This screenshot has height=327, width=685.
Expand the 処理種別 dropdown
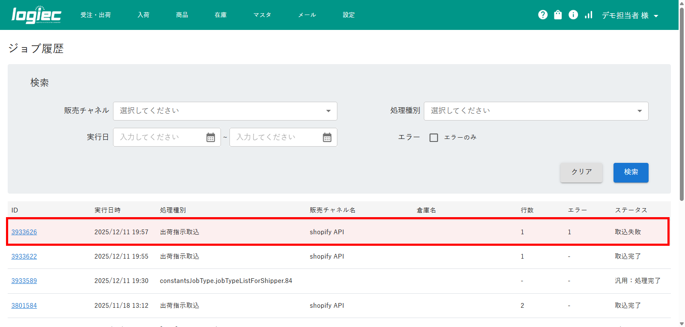tap(536, 111)
